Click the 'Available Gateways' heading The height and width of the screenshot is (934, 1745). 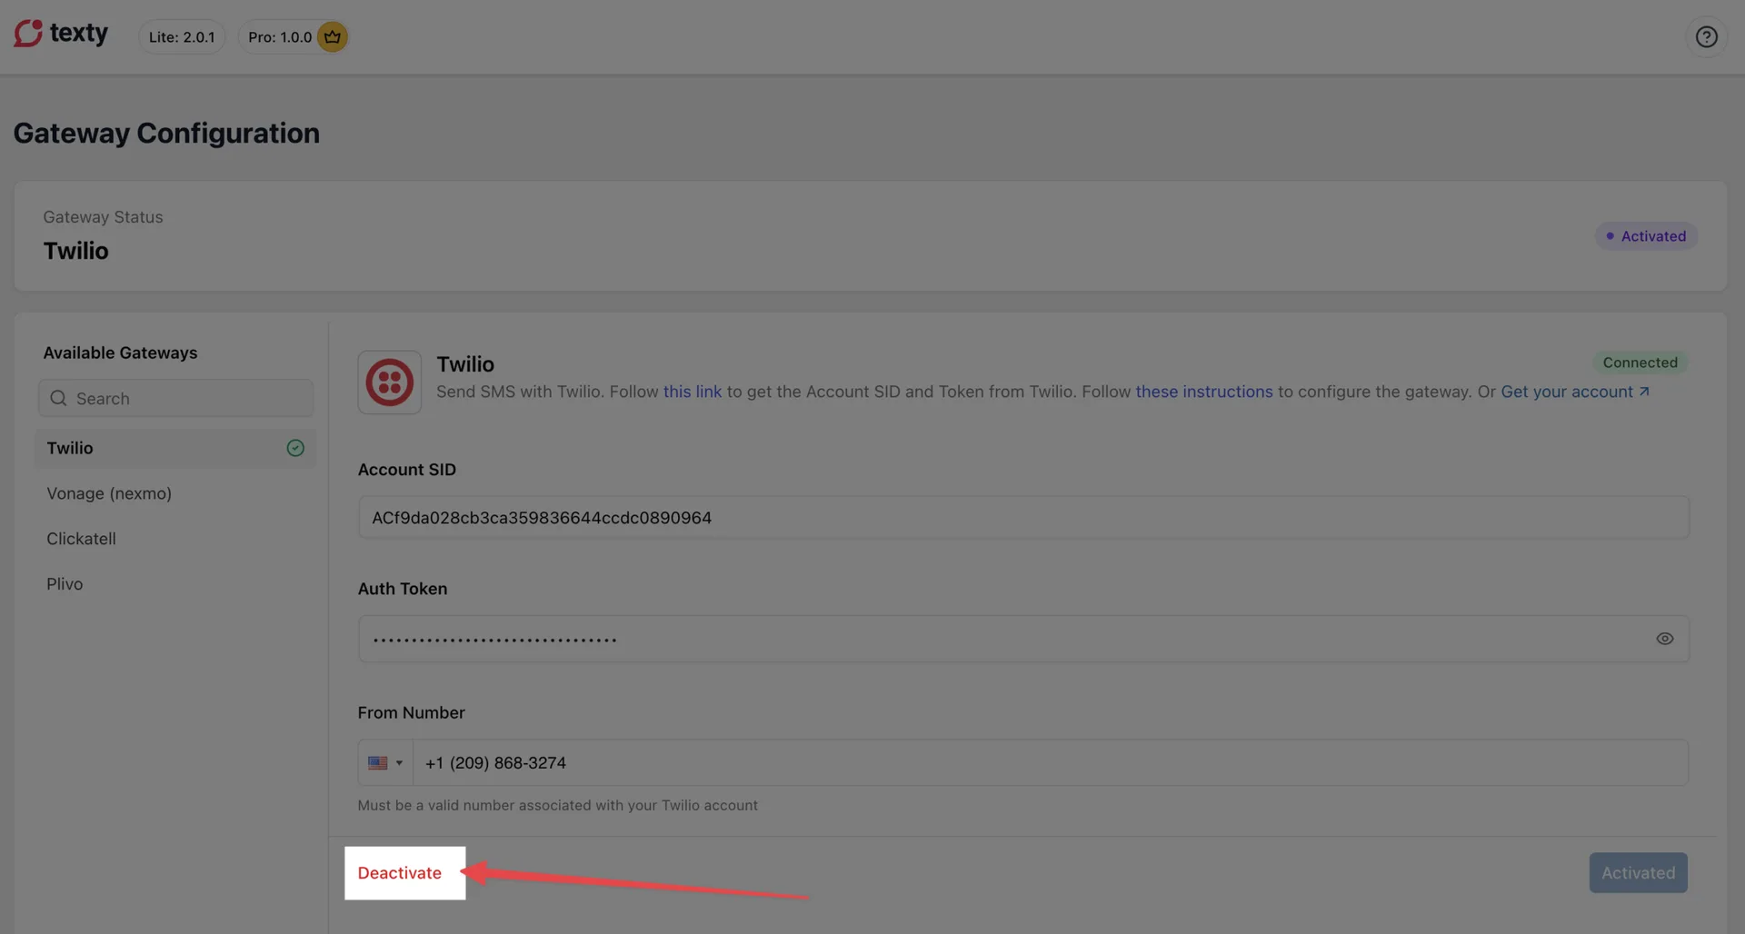(120, 353)
